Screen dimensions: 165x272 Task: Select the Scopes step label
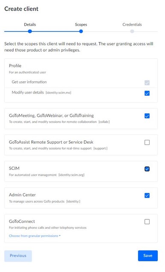pos(81,24)
